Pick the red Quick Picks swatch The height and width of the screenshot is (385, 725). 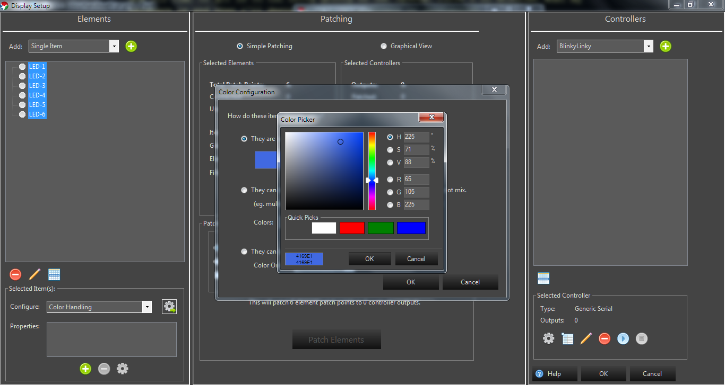(352, 228)
